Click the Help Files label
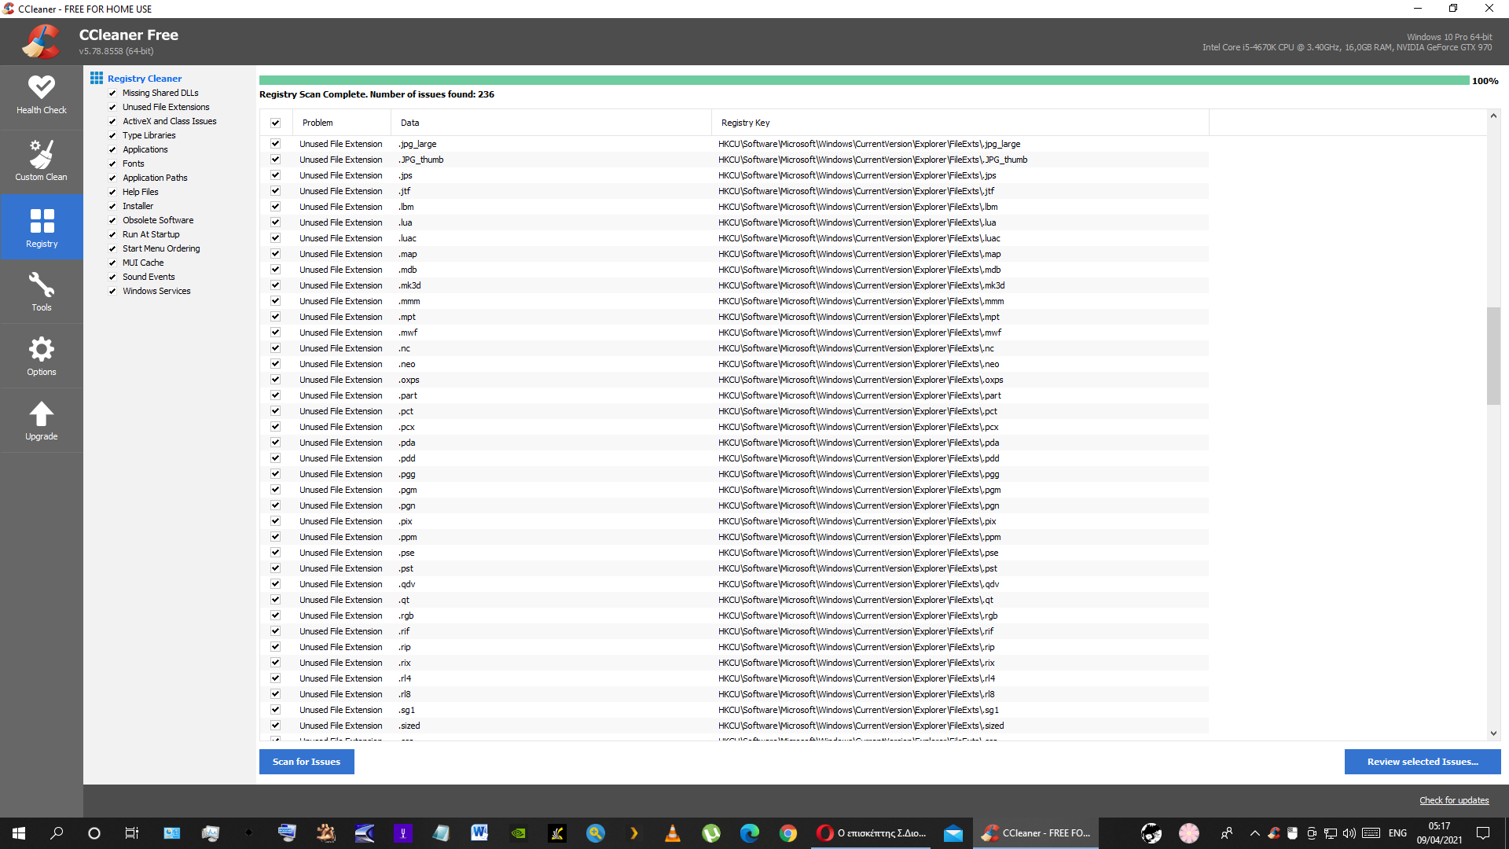The image size is (1509, 849). pyautogui.click(x=140, y=192)
